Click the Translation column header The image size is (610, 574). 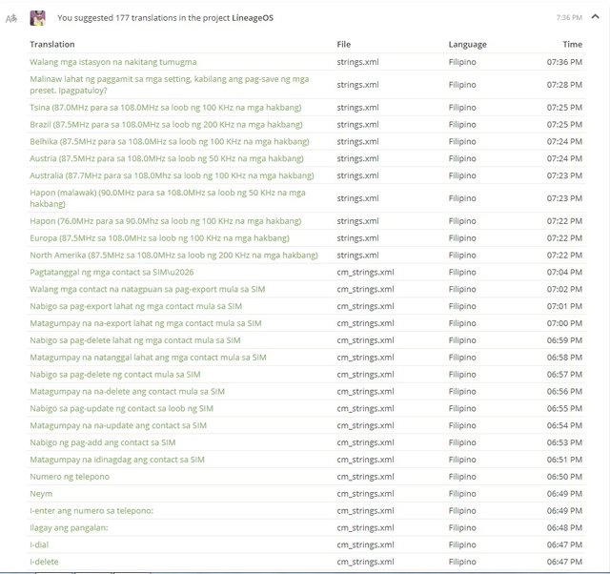tap(52, 45)
